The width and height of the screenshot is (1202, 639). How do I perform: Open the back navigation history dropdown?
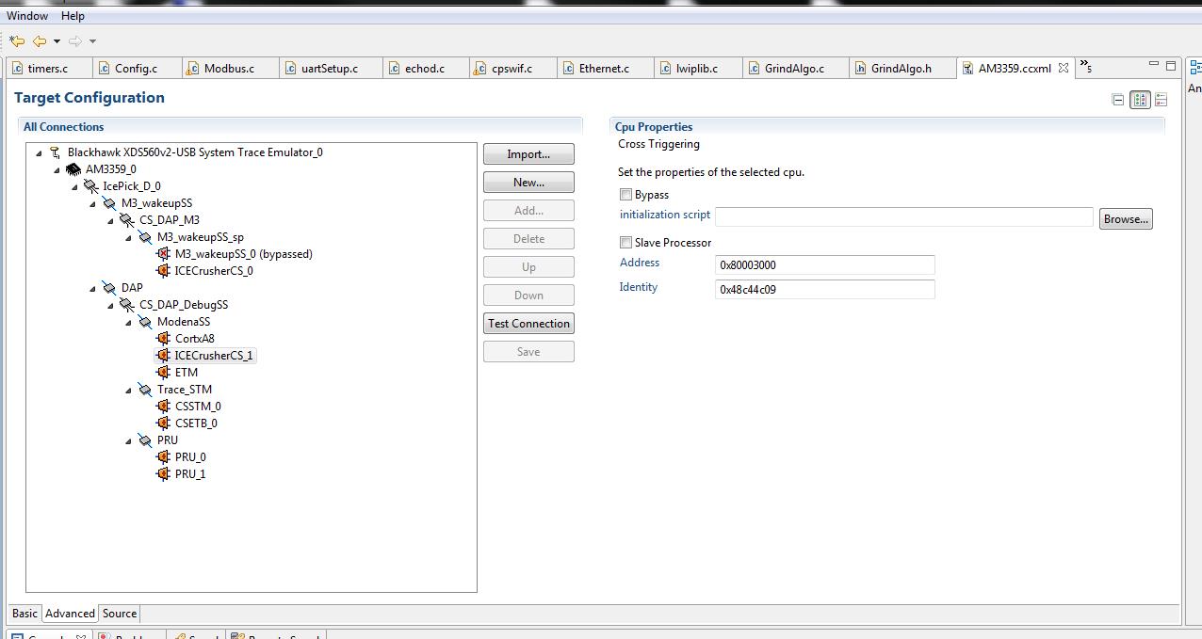(57, 41)
